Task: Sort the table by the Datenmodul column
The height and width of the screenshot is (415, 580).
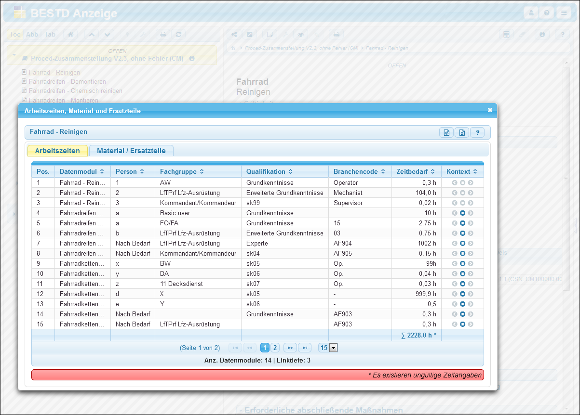Action: (82, 171)
